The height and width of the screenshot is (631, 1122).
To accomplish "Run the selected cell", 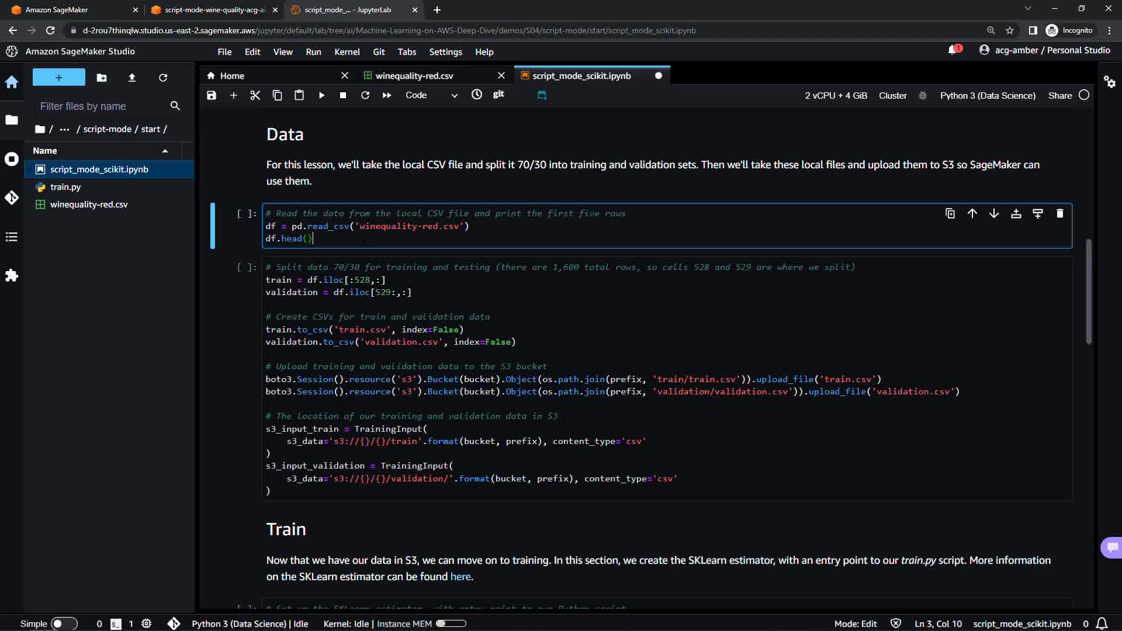I will (321, 95).
